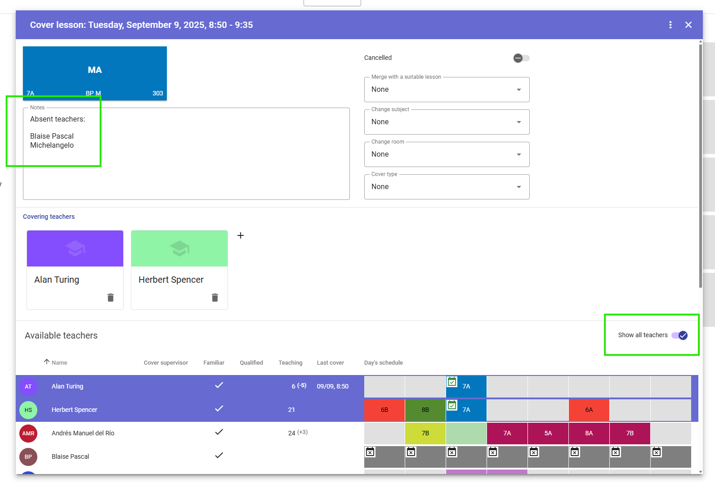Close the Cover lesson dialog
Screen dimensions: 715x488
[x=688, y=25]
